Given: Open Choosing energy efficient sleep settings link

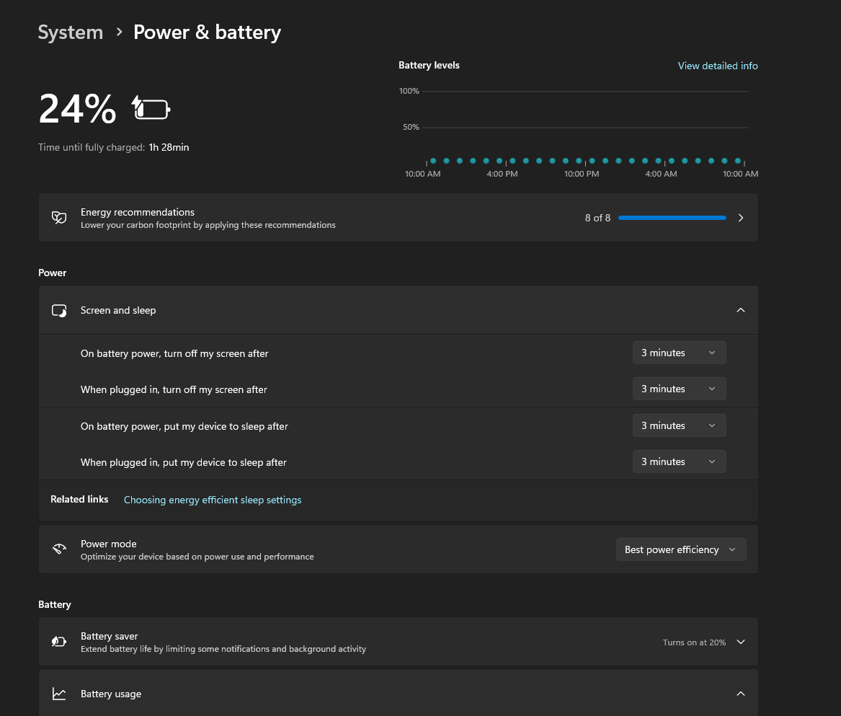Looking at the screenshot, I should 213,500.
